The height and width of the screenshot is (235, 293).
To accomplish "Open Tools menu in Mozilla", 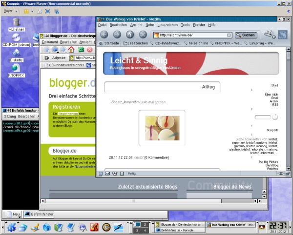I will coord(185,25).
